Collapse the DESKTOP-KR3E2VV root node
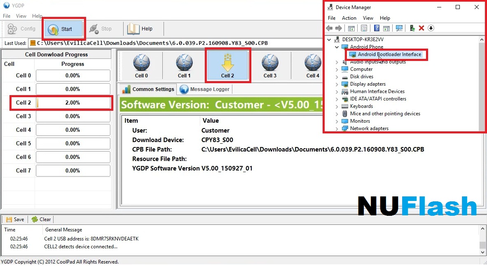The image size is (487, 266). (329, 40)
